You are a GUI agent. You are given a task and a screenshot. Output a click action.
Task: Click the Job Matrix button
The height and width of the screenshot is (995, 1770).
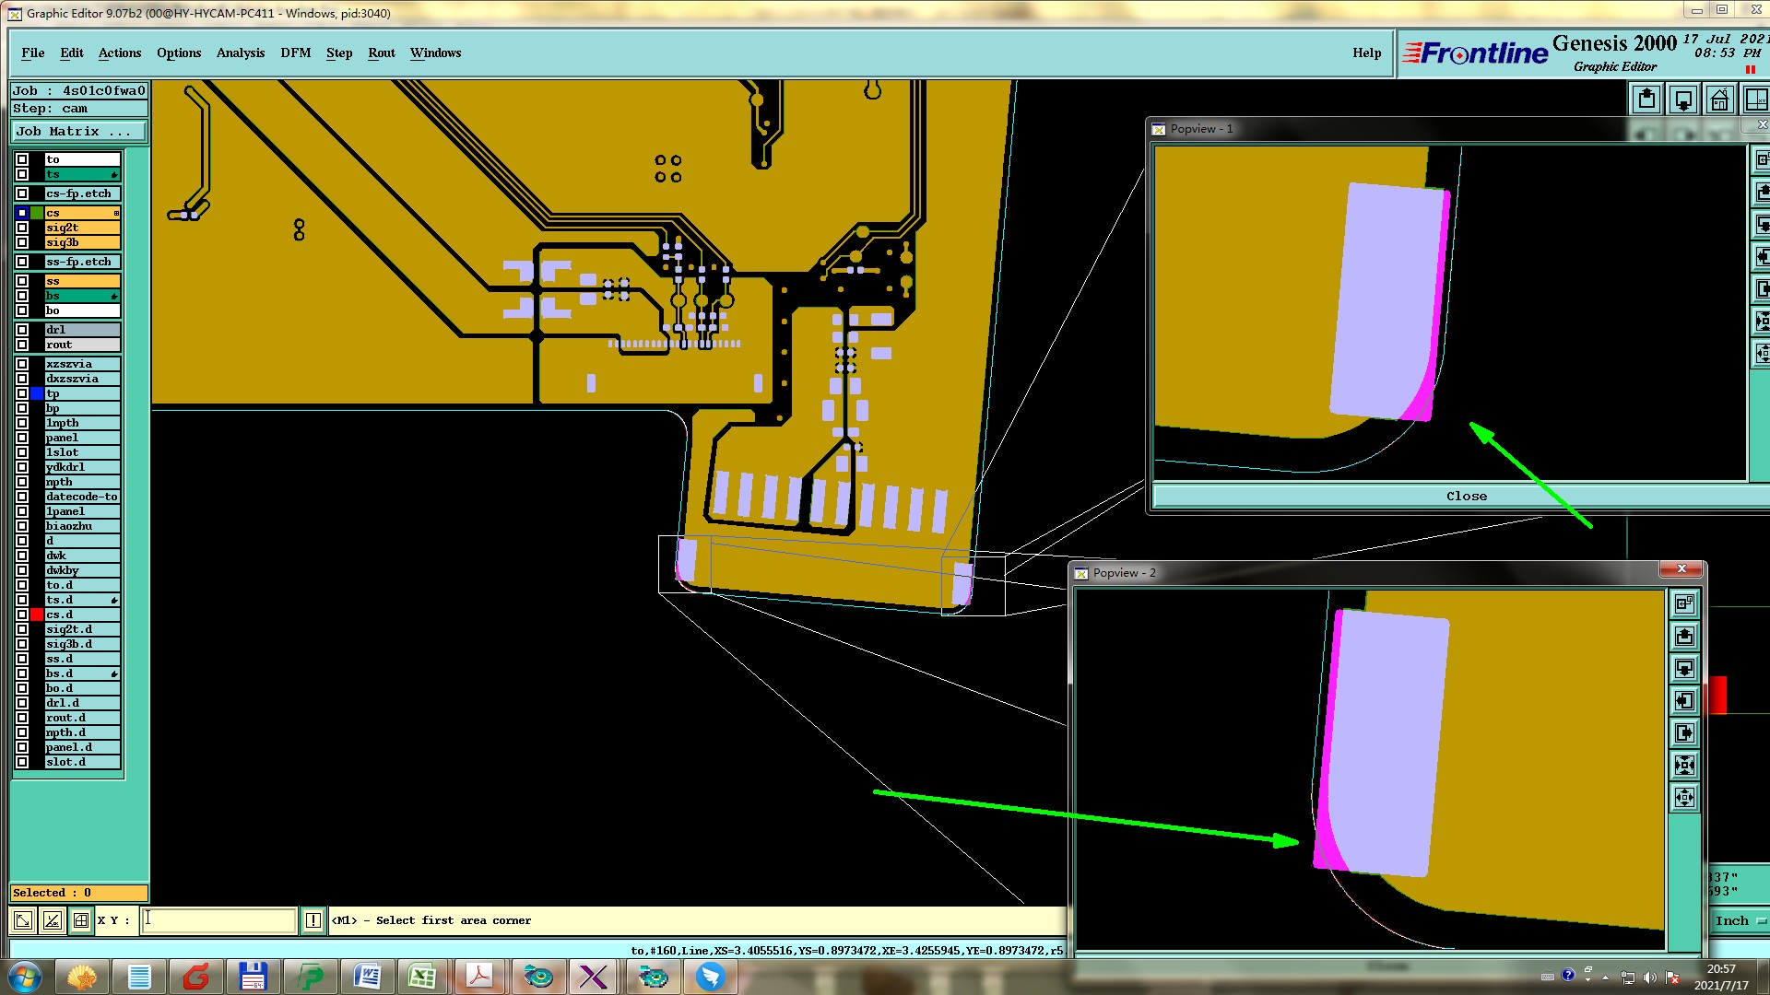click(x=79, y=132)
